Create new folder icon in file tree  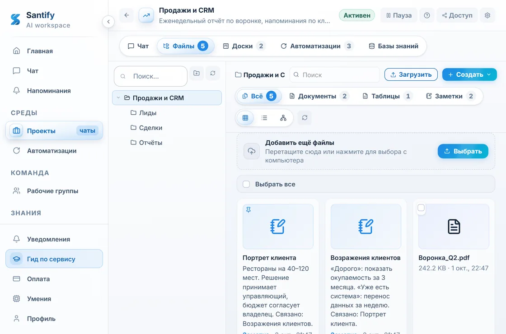point(197,73)
